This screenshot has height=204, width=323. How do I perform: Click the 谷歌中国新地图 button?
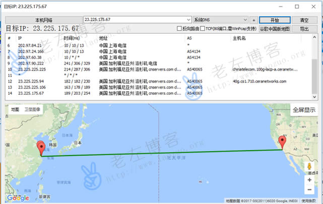tap(275, 29)
